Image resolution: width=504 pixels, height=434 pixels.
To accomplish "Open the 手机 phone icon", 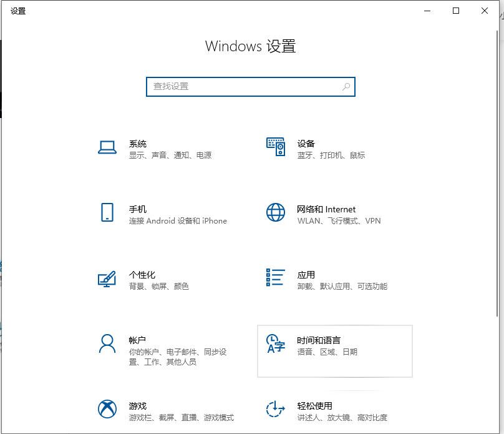I will [x=107, y=212].
